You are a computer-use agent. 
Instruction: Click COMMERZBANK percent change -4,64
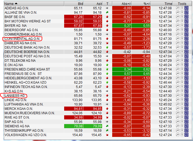pos(141,34)
